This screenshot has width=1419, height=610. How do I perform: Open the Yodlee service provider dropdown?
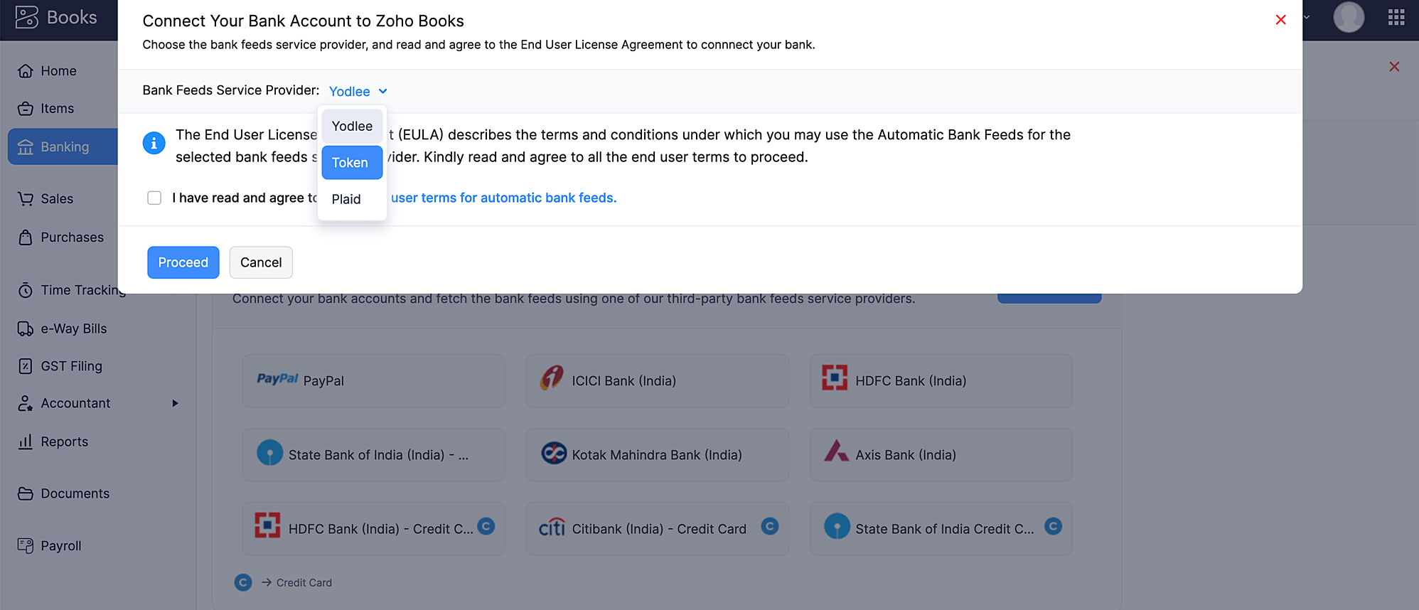pos(358,92)
